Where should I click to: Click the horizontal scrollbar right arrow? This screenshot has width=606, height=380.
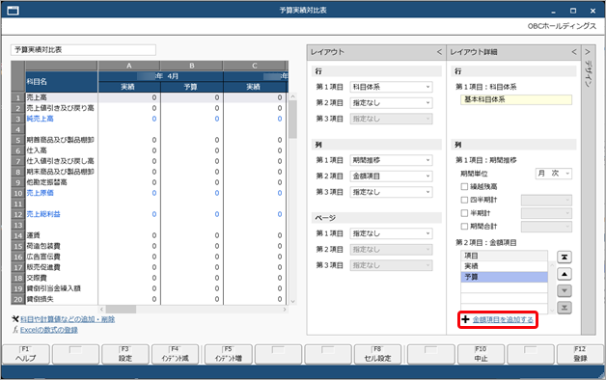(285, 310)
